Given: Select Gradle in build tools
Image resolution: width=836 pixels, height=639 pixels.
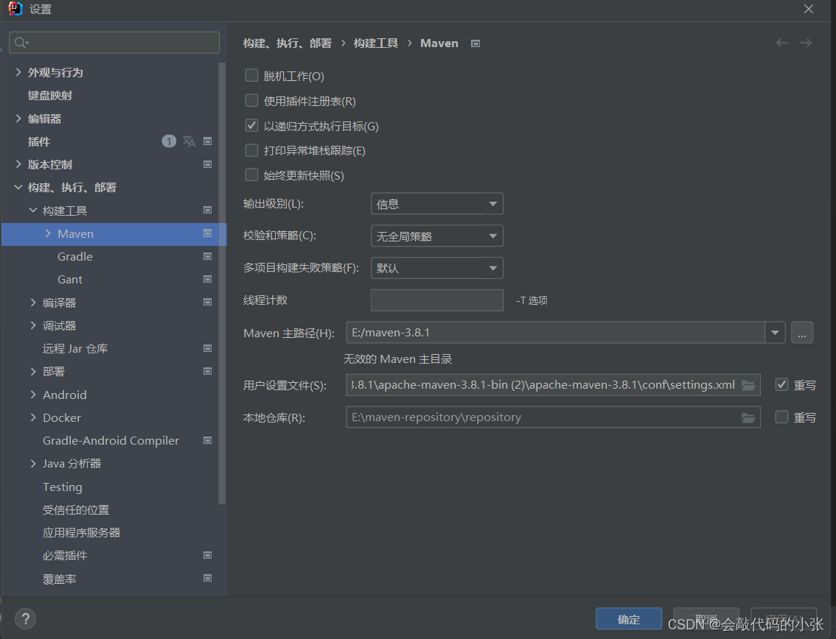Looking at the screenshot, I should pos(75,257).
